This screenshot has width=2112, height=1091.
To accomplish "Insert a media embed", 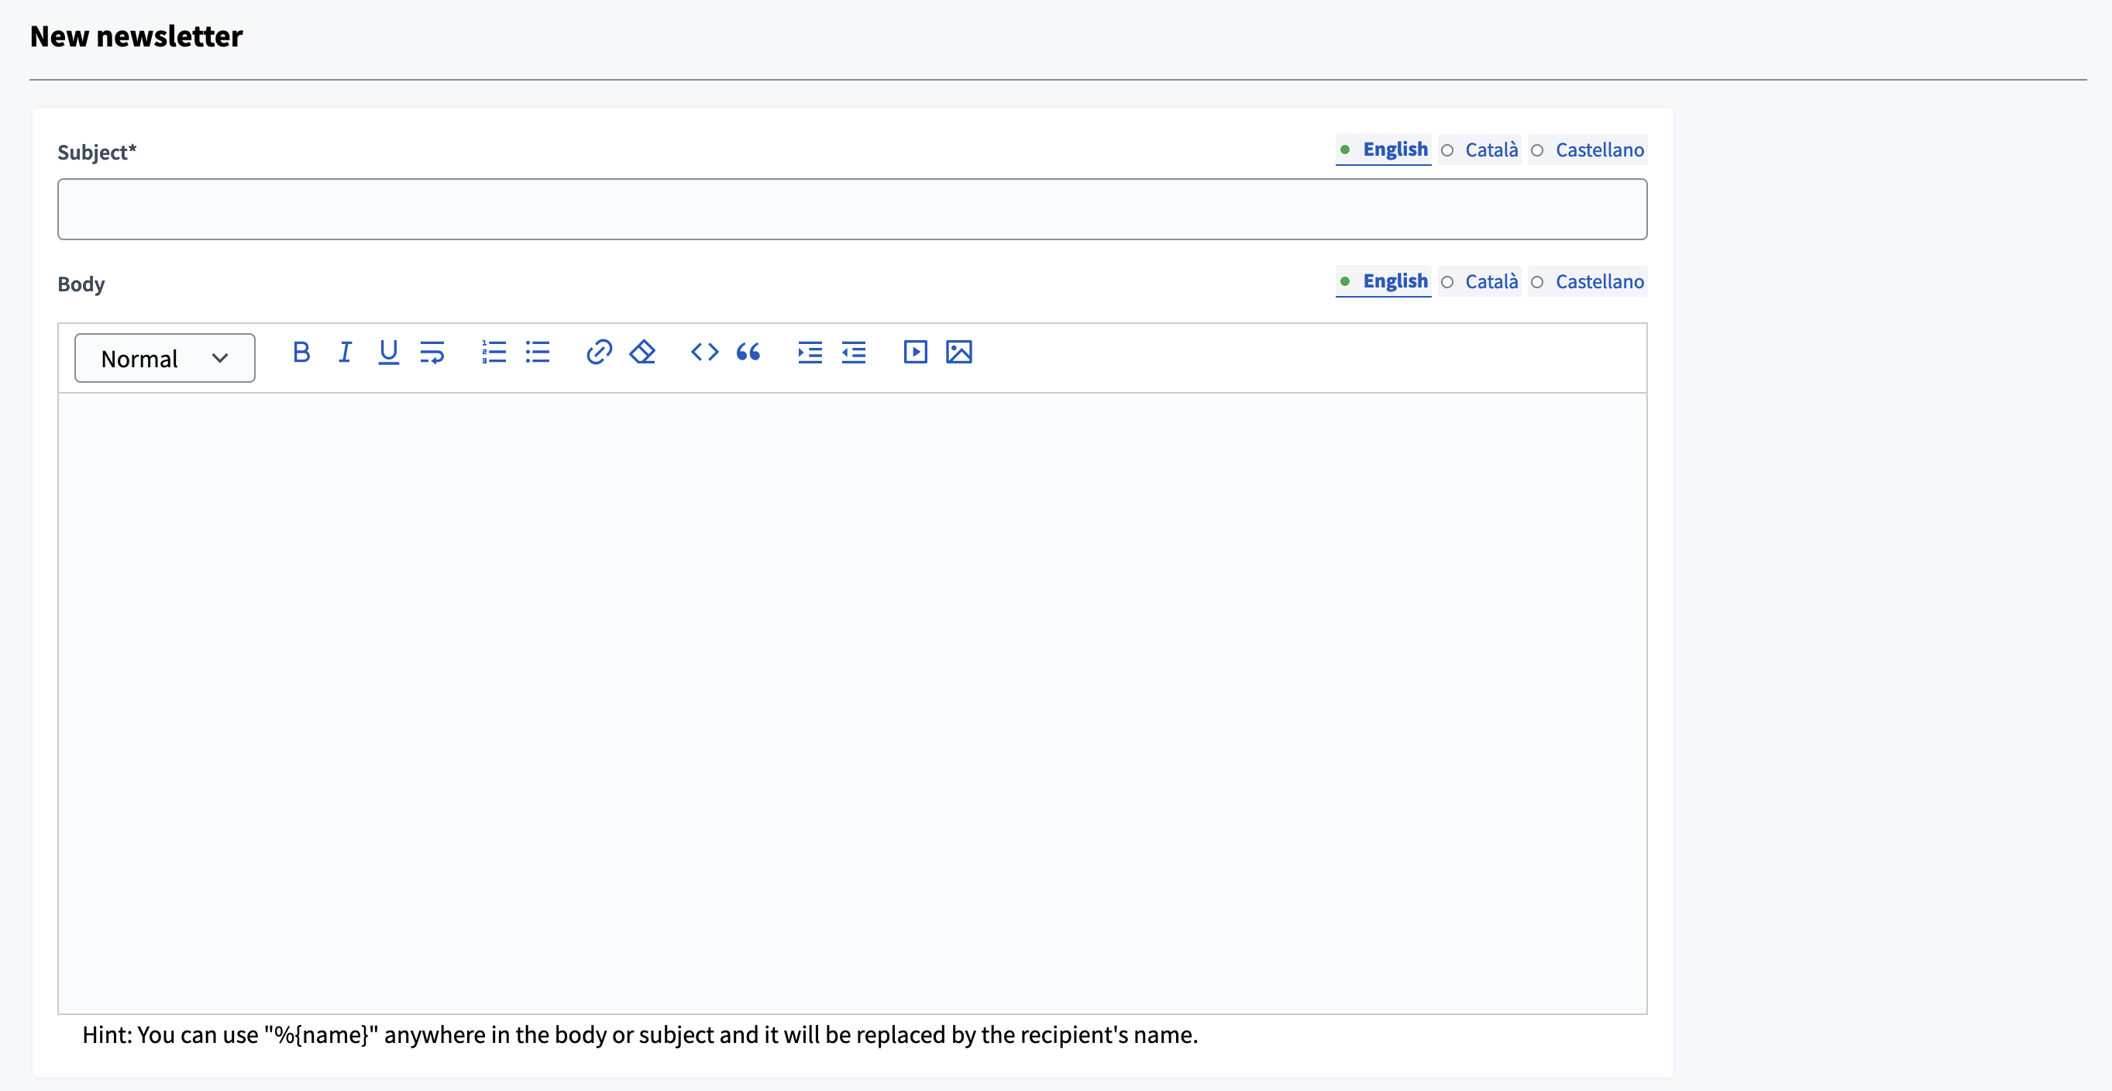I will (x=915, y=353).
